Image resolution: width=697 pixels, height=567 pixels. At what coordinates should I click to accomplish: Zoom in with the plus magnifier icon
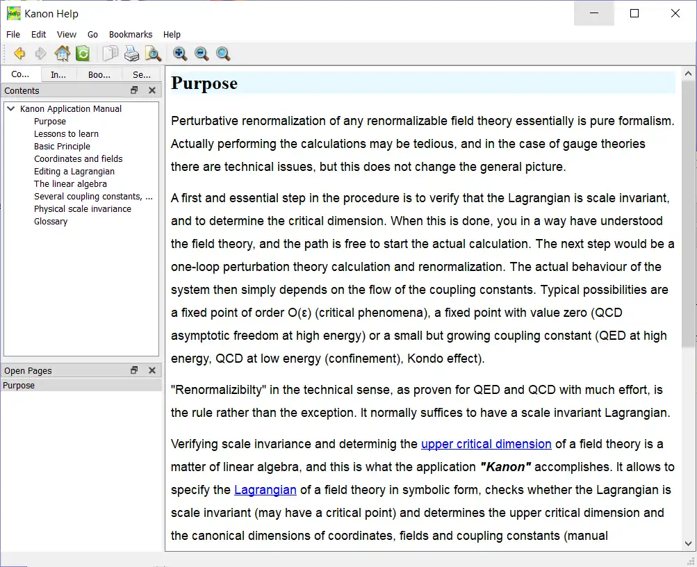[x=180, y=54]
